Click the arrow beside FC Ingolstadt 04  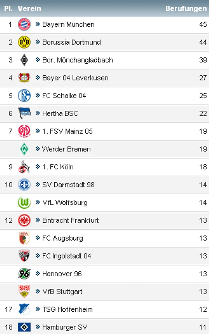click(38, 256)
